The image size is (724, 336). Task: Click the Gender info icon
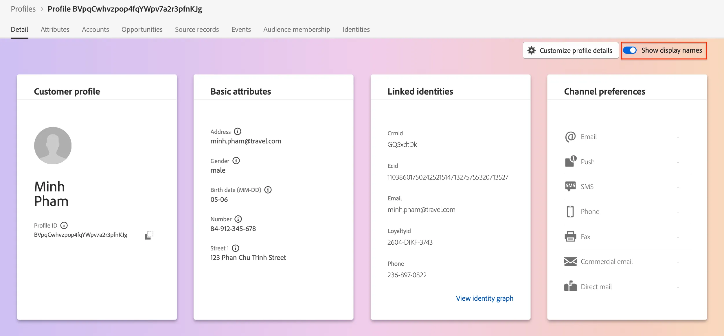coord(236,161)
